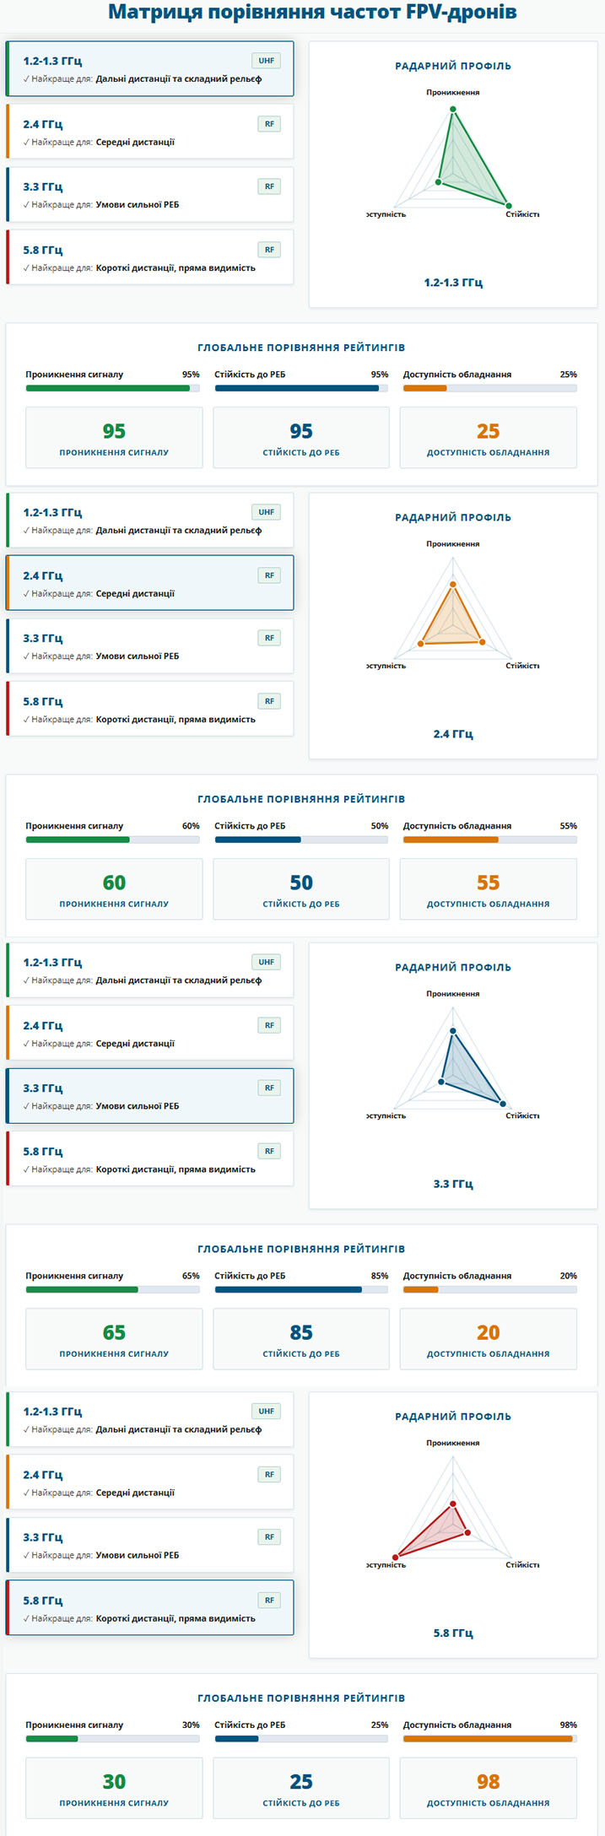Click the 55% Доступність обладнання progress bar
Viewport: 605px width, 1836px height.
point(489,840)
